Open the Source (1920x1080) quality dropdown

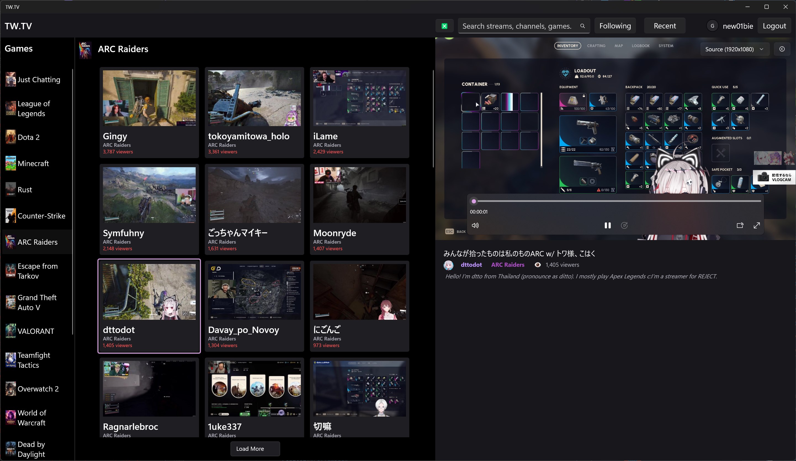(734, 49)
